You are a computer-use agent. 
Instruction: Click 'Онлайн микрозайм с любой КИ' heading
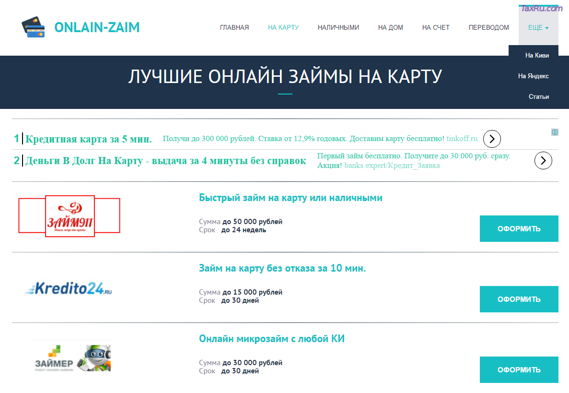tap(272, 339)
